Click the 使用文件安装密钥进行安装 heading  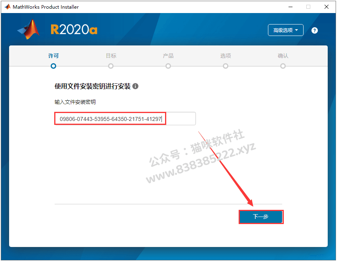coord(93,86)
